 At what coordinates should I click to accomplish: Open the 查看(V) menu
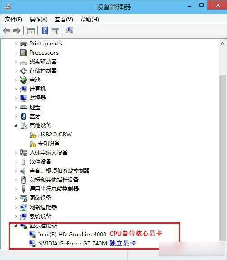pos(64,20)
